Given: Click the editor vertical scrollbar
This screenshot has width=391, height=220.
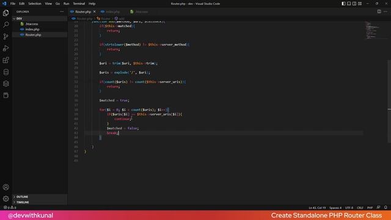Looking at the screenshot, I should (x=389, y=101).
